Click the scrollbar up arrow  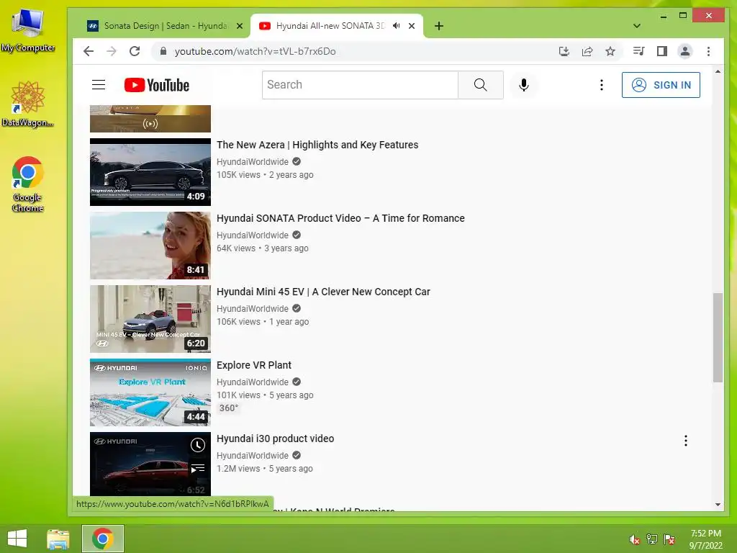718,71
